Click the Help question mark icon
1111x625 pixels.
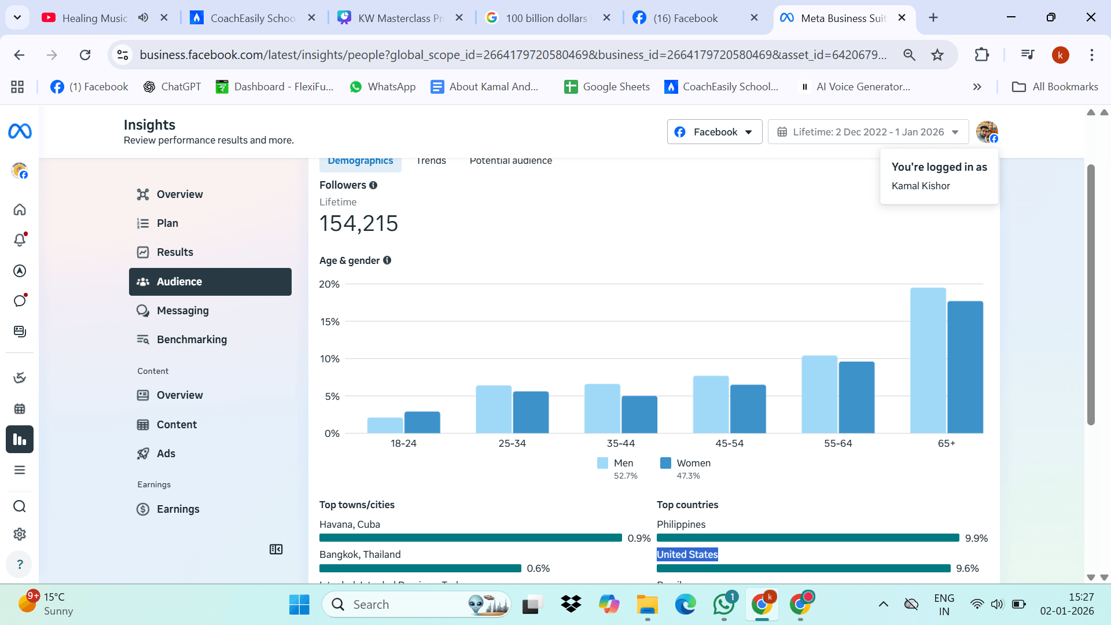pos(20,564)
